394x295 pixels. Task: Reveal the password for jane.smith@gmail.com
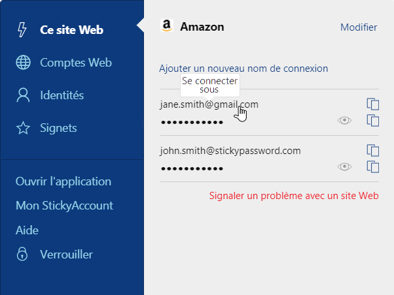pos(344,121)
